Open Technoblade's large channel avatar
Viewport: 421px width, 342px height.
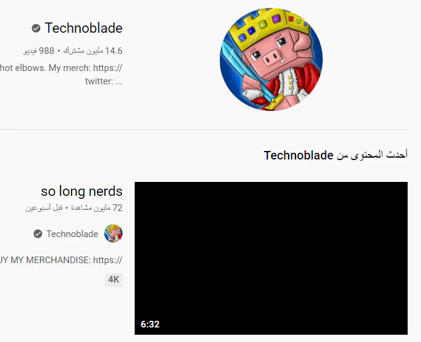point(271,59)
